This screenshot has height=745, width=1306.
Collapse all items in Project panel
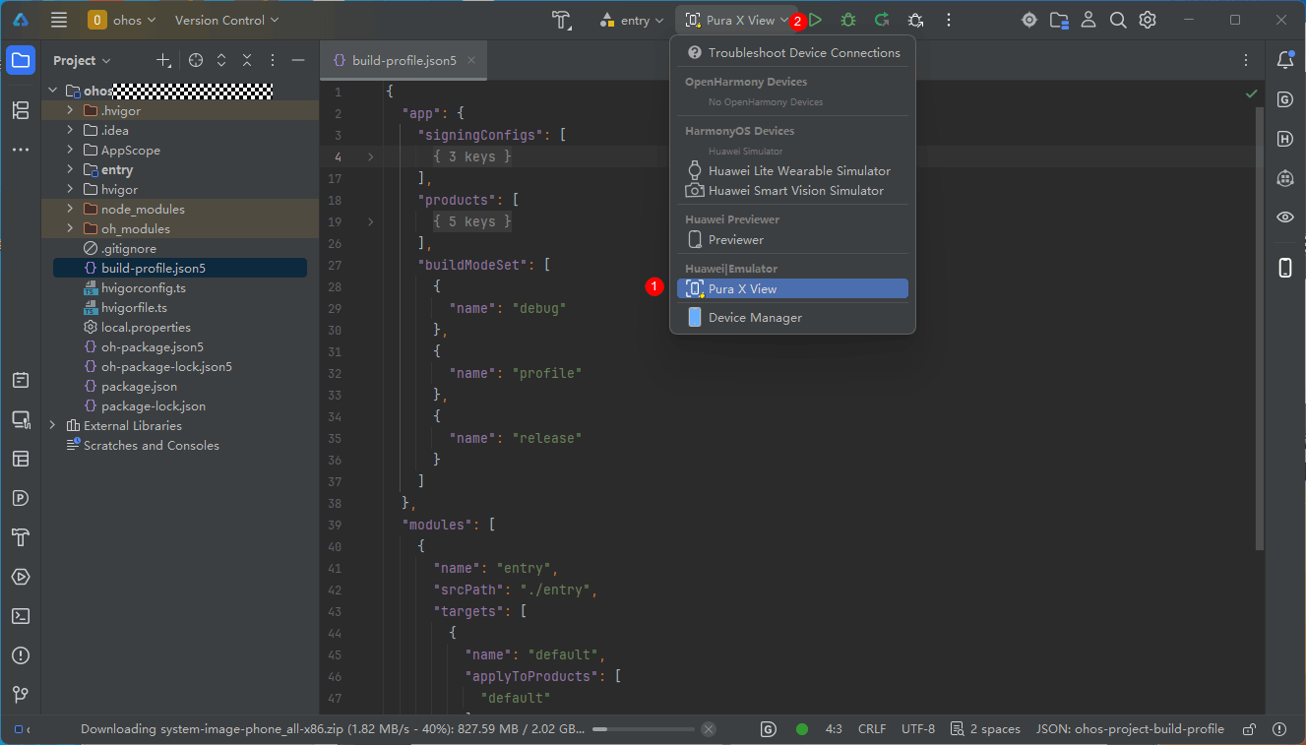247,60
